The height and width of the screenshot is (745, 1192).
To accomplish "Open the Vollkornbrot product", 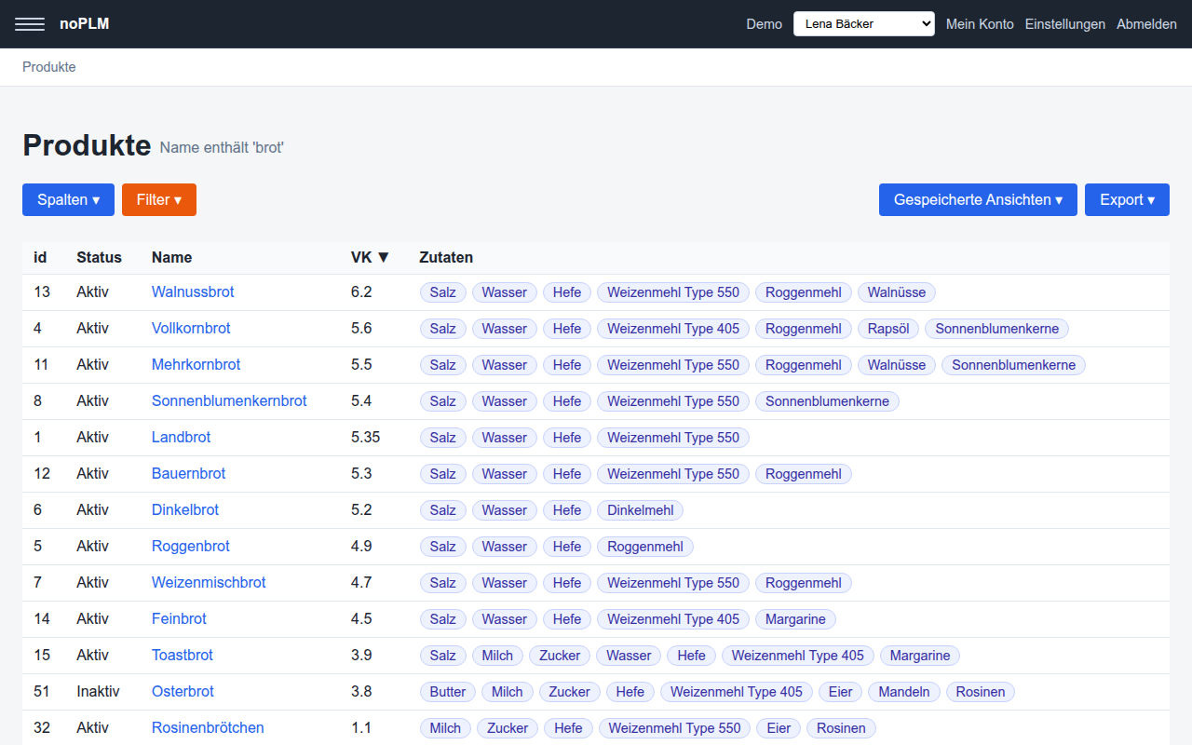I will click(191, 328).
